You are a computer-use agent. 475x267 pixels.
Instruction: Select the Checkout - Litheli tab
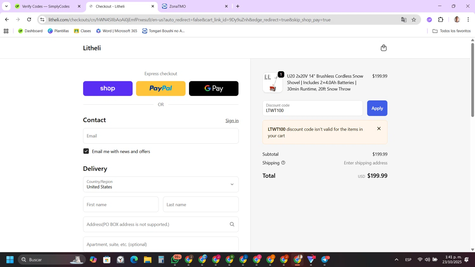[x=122, y=6]
